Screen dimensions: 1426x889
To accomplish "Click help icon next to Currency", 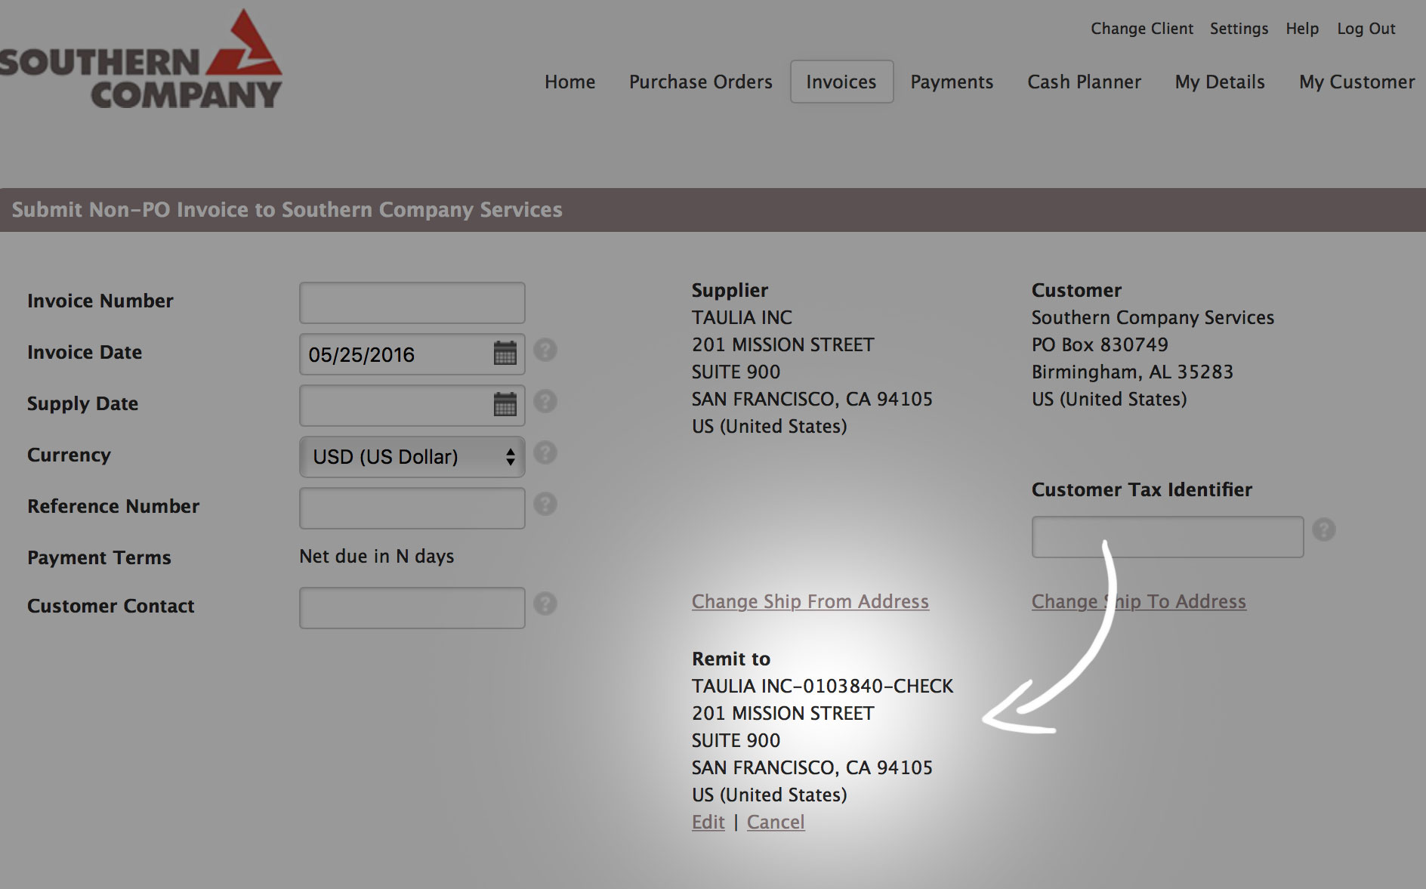I will 545,452.
